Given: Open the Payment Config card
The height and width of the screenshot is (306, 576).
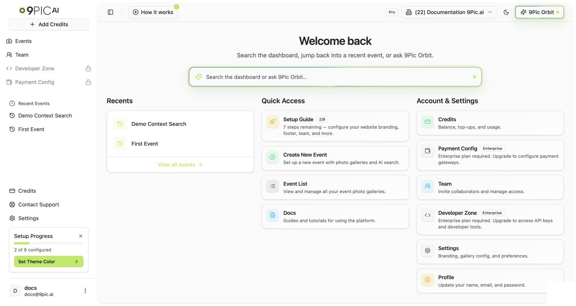Looking at the screenshot, I should pos(490,155).
